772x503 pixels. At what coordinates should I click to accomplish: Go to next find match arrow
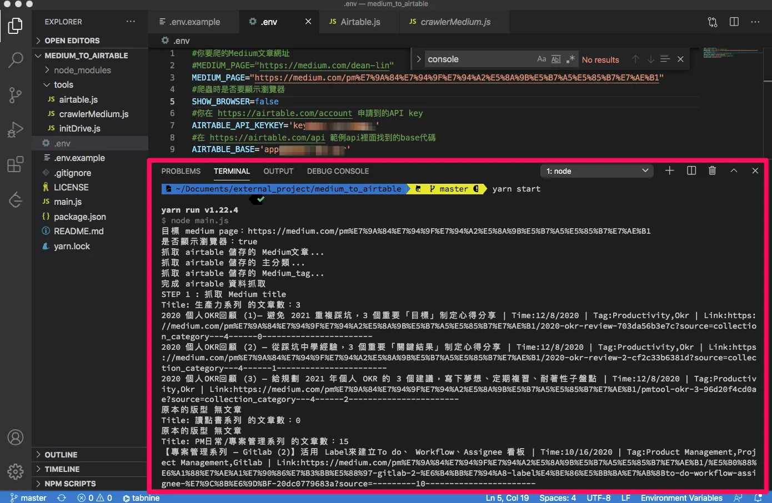click(650, 59)
